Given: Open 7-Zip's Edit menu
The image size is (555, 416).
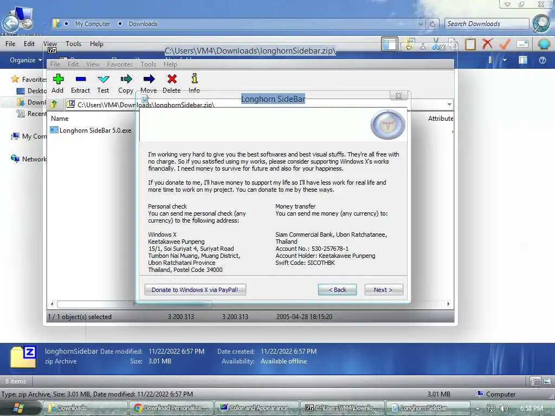Looking at the screenshot, I should coord(73,64).
